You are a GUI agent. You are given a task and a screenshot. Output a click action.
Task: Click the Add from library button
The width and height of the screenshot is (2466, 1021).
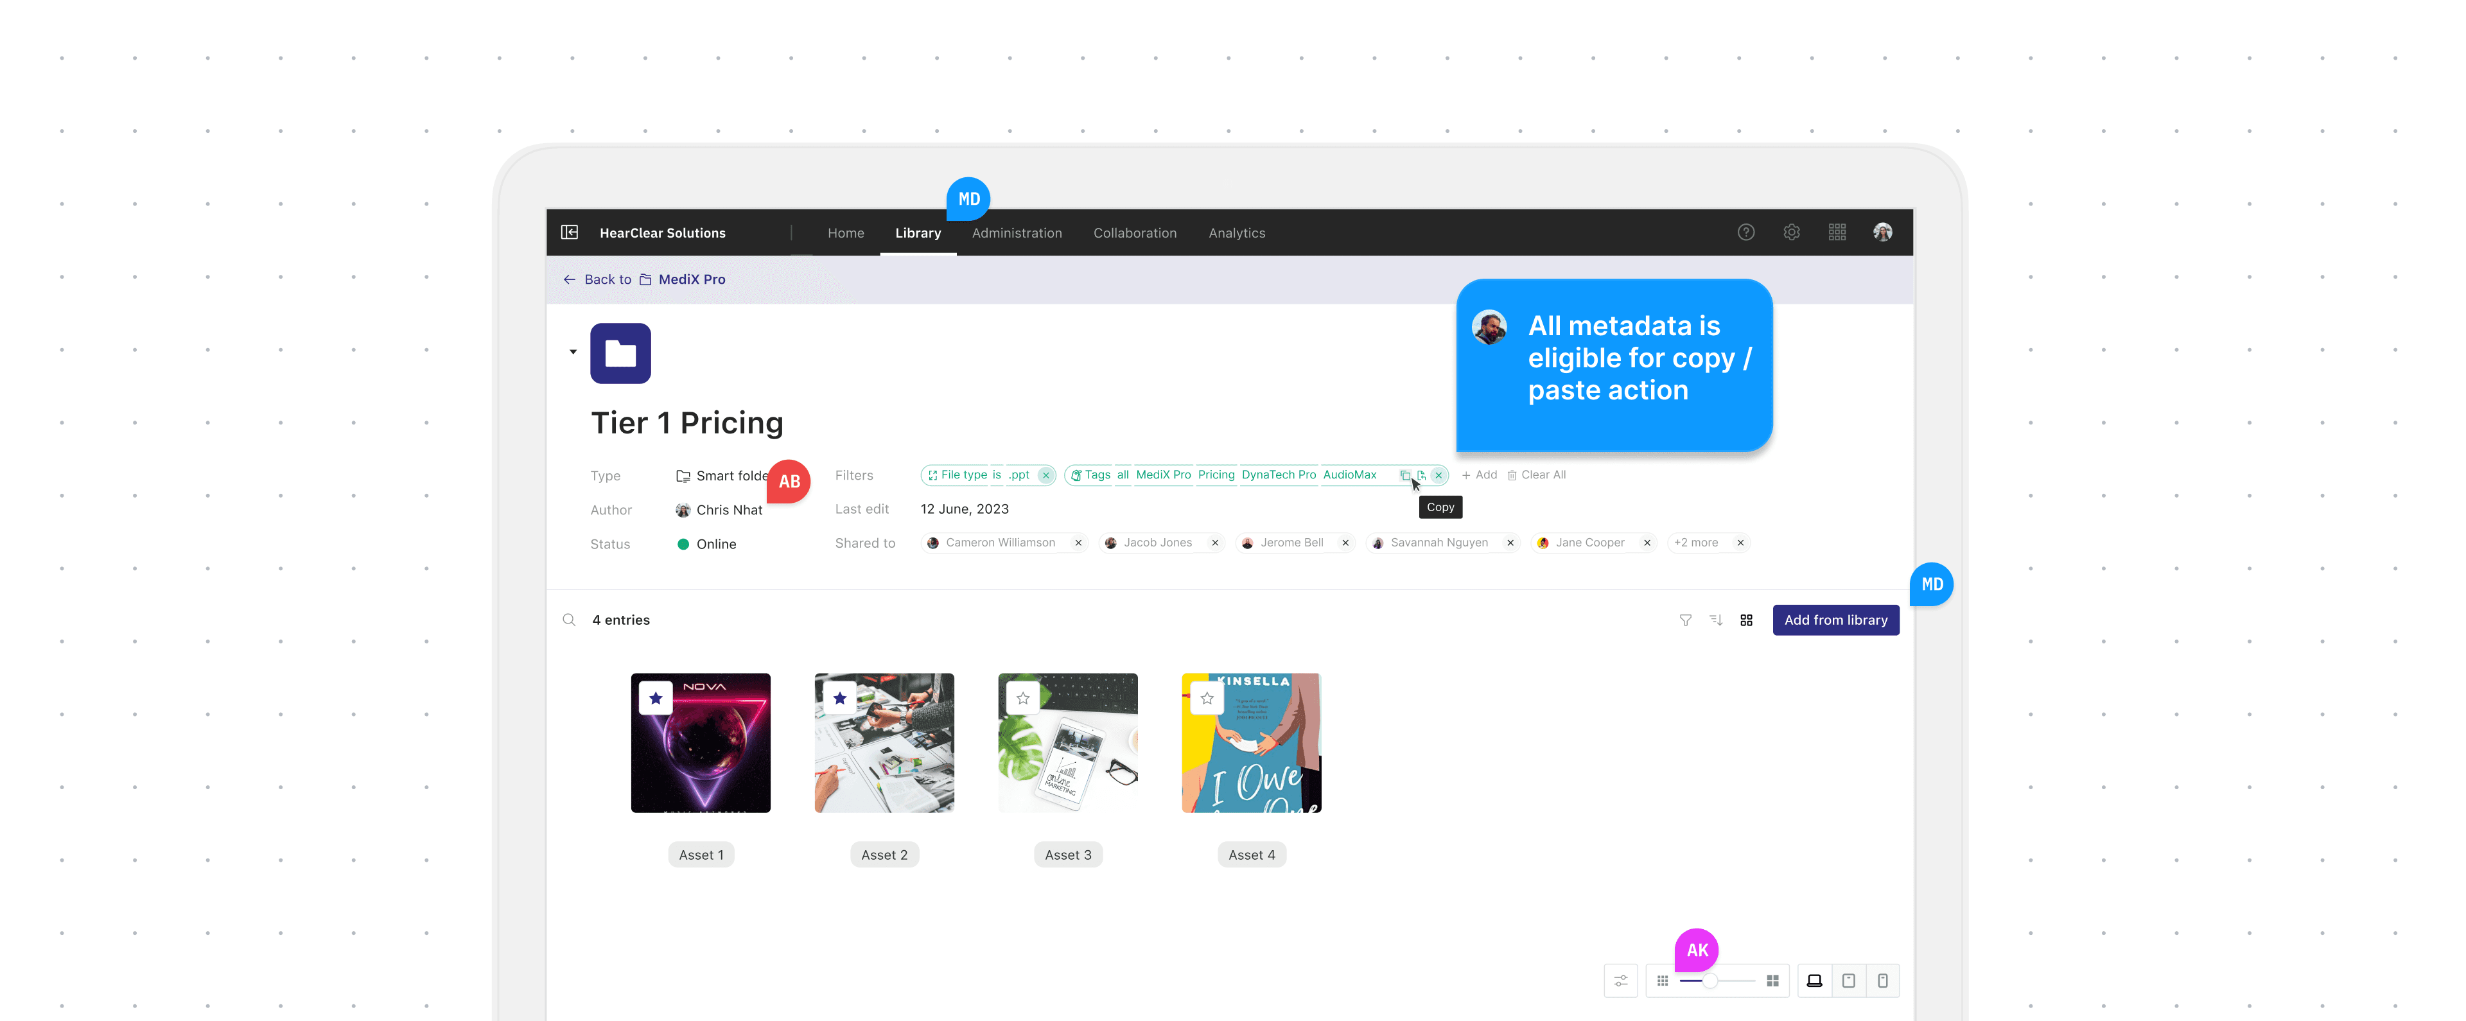click(1835, 620)
